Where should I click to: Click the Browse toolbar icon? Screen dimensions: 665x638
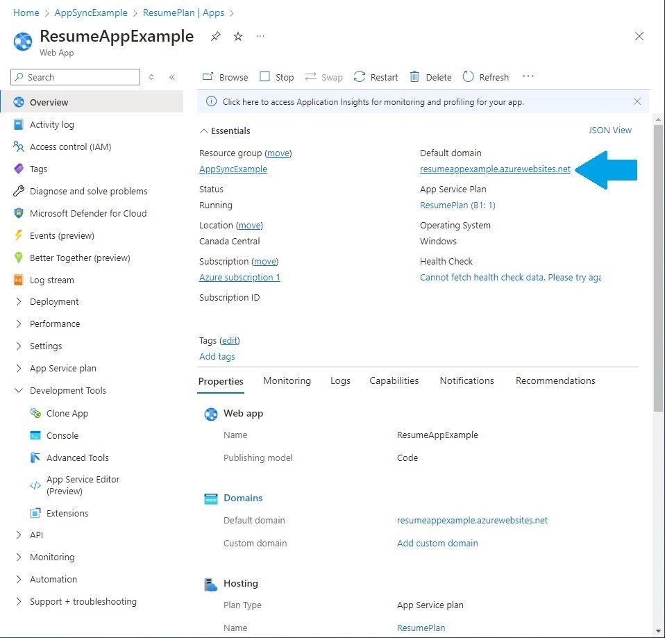coord(208,77)
